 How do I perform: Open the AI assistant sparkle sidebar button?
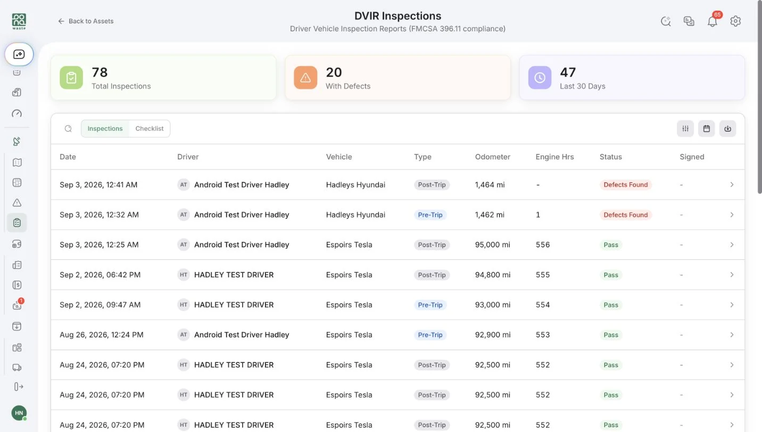point(19,54)
